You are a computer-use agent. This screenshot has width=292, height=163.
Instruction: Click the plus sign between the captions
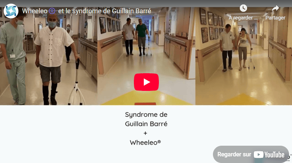(x=145, y=133)
